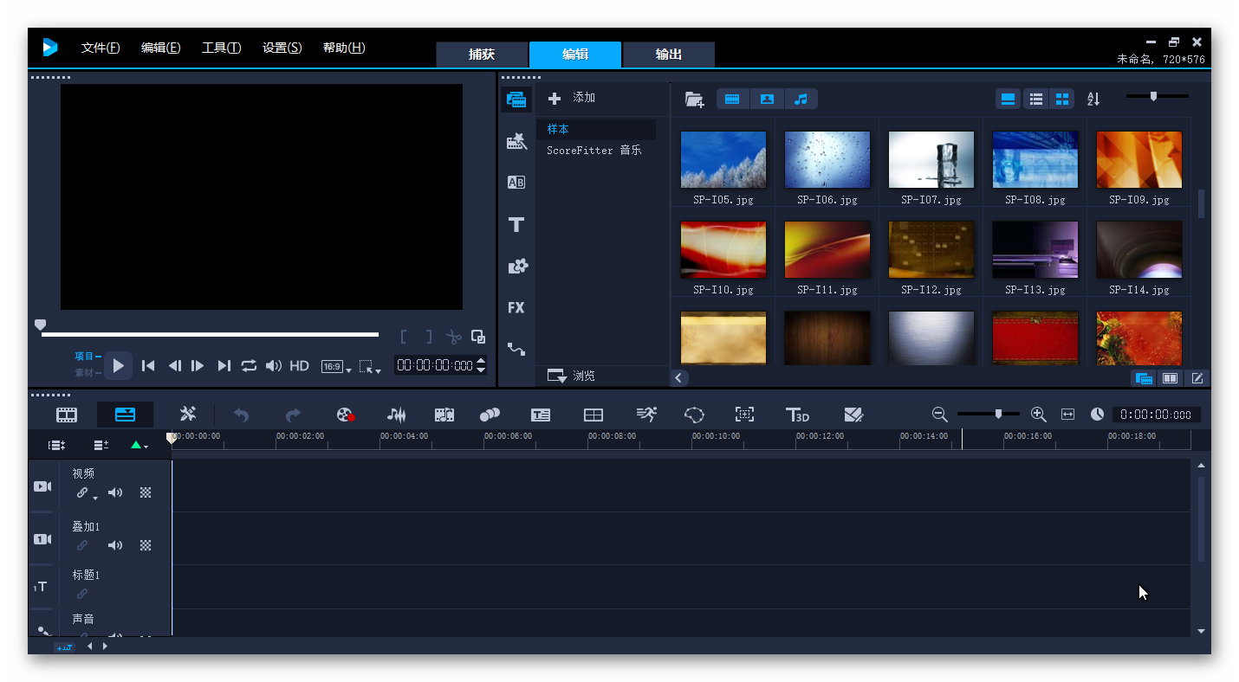Viewport: 1239px width, 682px height.
Task: Toggle repeat playback in the preview controls
Action: [249, 366]
